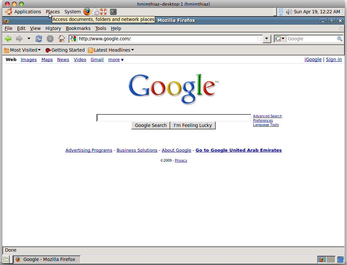Open the search engine selector dropdown
Image resolution: width=347 pixels, height=265 pixels.
coord(280,39)
